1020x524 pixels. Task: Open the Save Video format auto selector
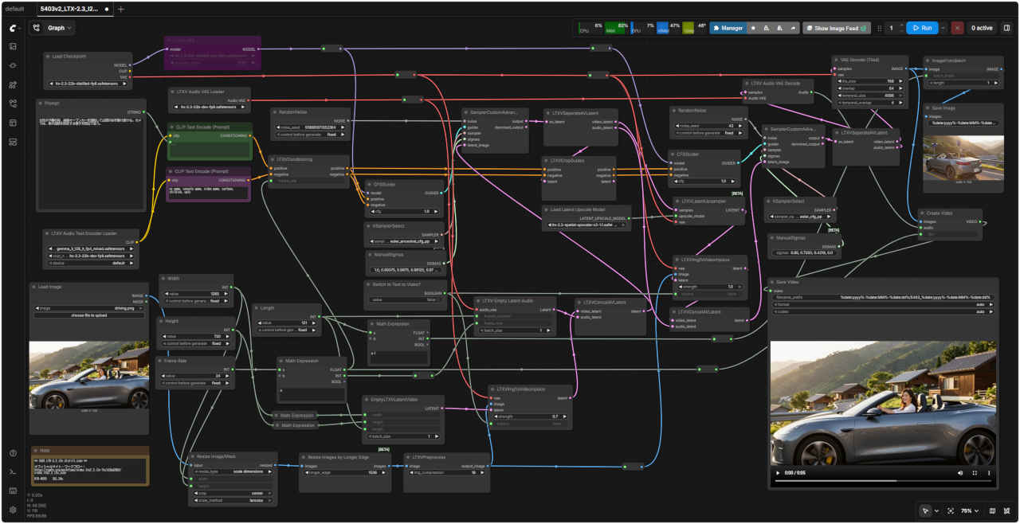883,303
